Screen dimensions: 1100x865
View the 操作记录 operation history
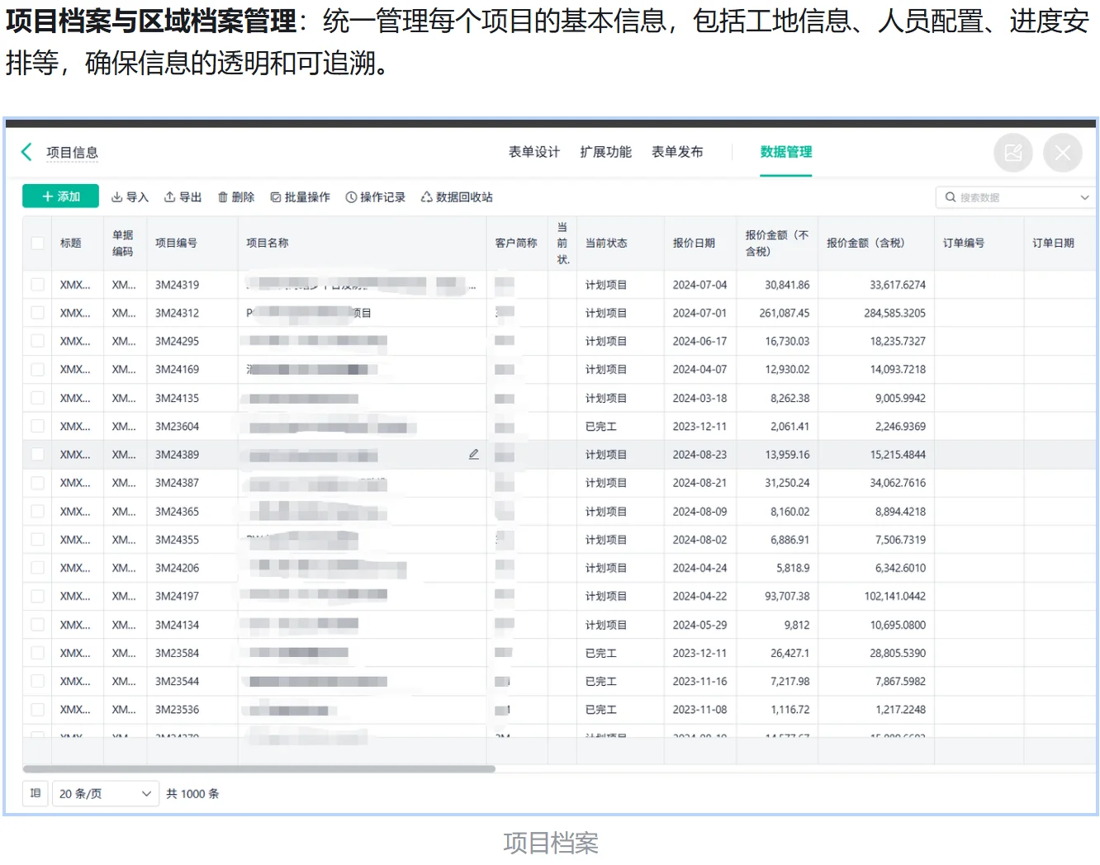(376, 196)
